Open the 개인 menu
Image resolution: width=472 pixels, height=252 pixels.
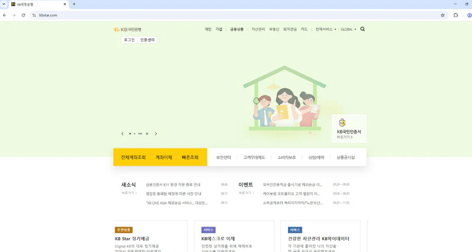tap(208, 29)
